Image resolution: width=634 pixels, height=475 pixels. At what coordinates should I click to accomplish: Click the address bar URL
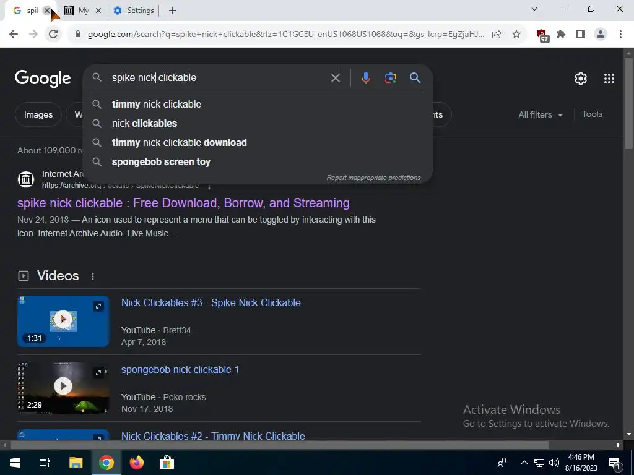click(x=286, y=35)
